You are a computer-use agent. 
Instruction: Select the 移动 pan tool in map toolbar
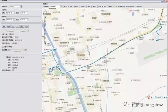pos(65,7)
